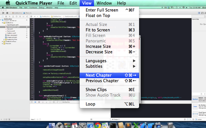Open Images.xcassets in navigator
Image resolution: width=206 pixels, height=128 pixels.
point(12,37)
